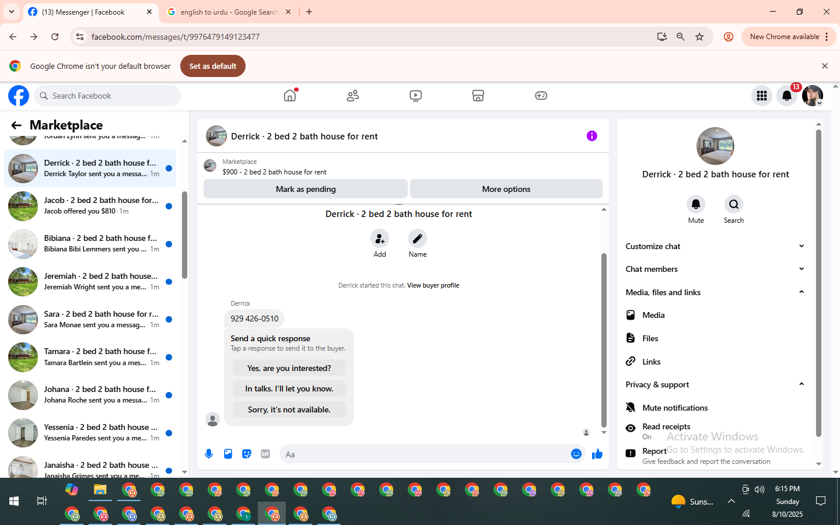Click the Name pencil icon
840x525 pixels.
click(x=418, y=239)
